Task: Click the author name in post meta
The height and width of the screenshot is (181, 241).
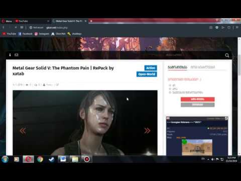Action: click(49, 85)
